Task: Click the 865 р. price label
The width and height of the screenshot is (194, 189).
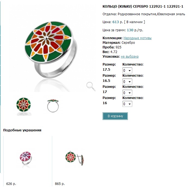Action: tap(60, 184)
